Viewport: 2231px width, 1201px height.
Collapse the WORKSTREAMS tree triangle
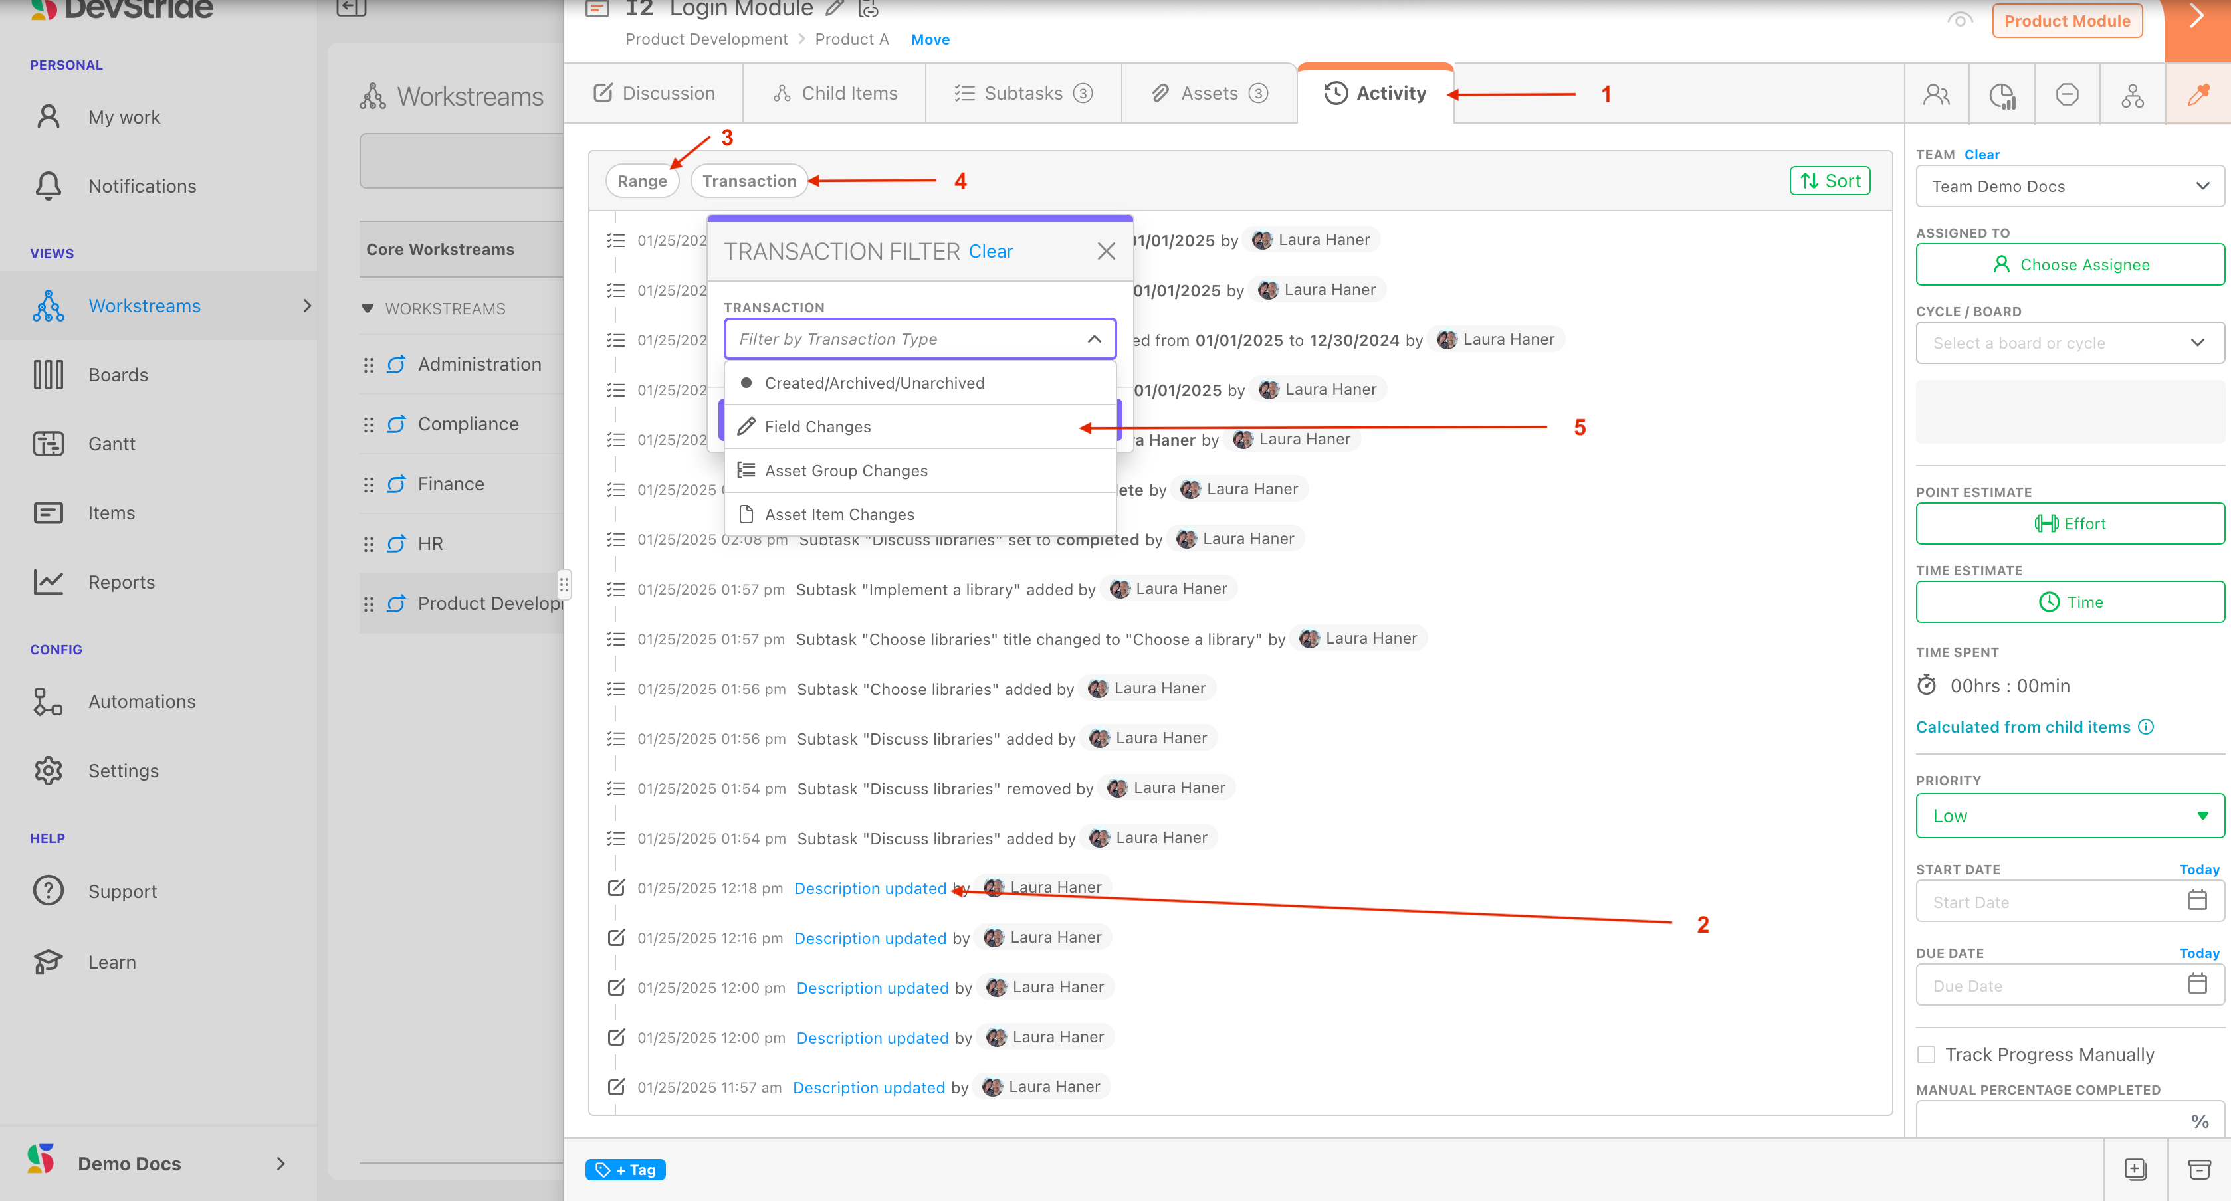pos(368,308)
